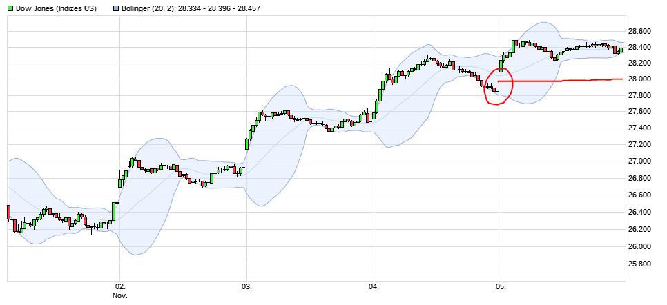Click the 26.000 price axis label
The image size is (667, 305).
coord(639,247)
